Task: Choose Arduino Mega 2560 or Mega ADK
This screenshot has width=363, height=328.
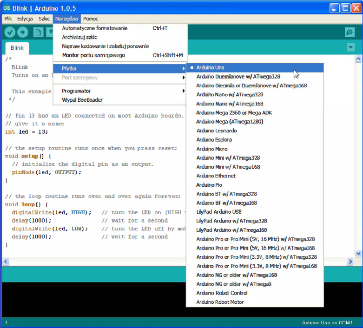Action: [x=255, y=113]
